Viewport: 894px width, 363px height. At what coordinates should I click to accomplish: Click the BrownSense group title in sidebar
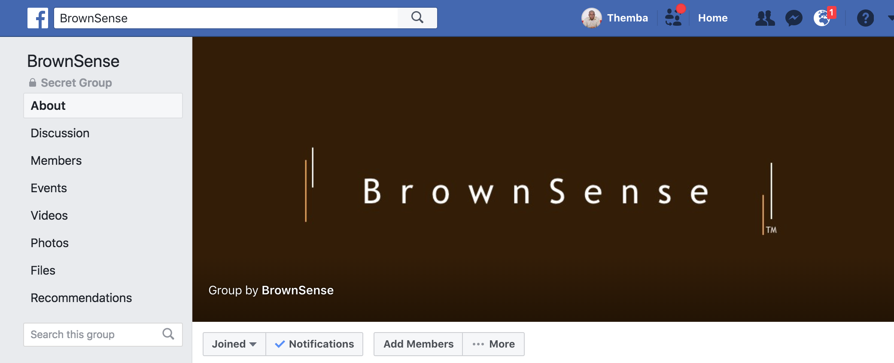73,61
